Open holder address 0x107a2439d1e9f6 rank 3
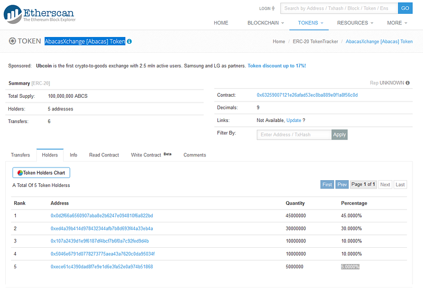This screenshot has width=423, height=290. pos(99,241)
